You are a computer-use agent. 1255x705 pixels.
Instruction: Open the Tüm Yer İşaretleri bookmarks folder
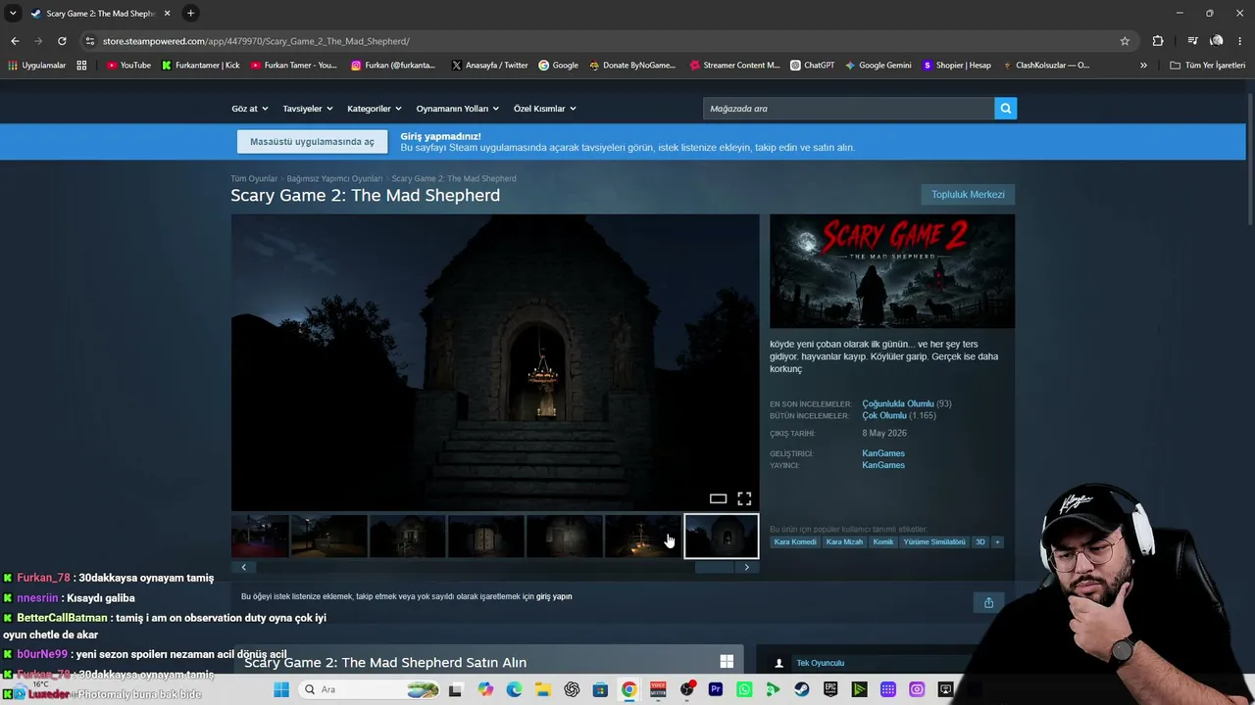point(1208,66)
